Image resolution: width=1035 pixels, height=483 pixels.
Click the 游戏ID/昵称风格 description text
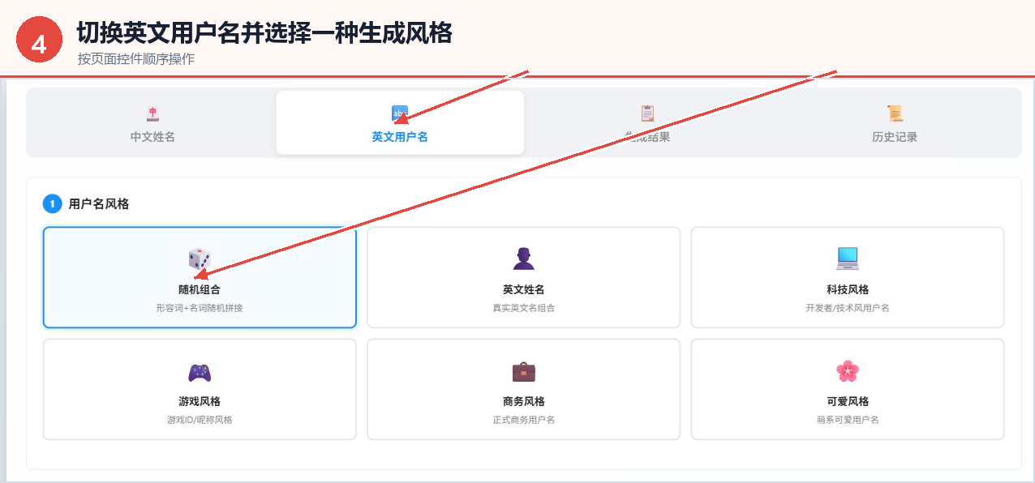coord(200,420)
